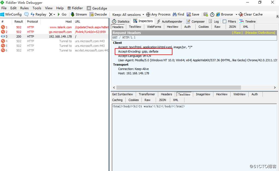This screenshot has width=279, height=171.
Task: Open the Keep: All sessions dropdown
Action: [x=128, y=14]
